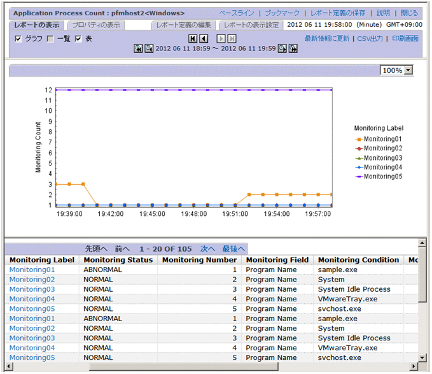432x374 pixels.
Task: Open the 100% zoom dropdown
Action: 408,71
